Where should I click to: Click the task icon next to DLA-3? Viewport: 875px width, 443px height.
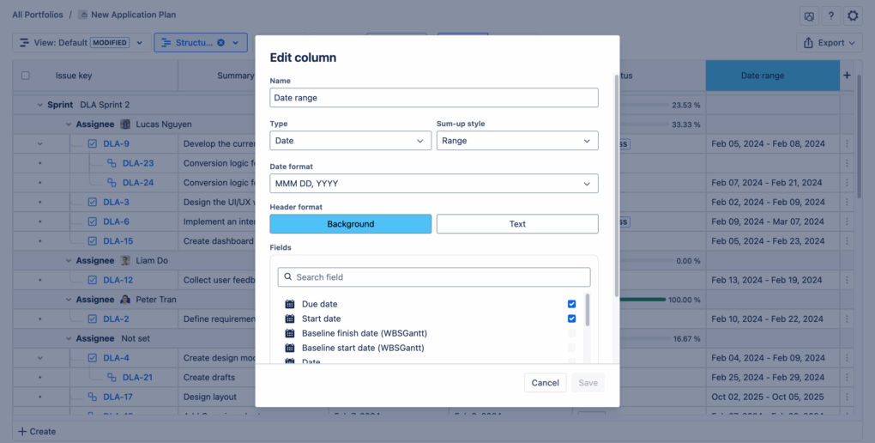pos(93,203)
